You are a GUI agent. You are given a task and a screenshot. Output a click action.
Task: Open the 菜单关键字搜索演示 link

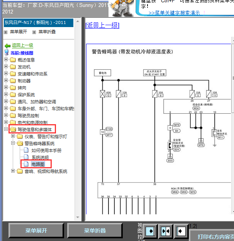click(x=174, y=13)
